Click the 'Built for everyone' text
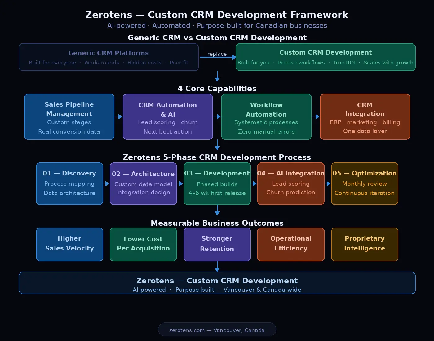This screenshot has width=434, height=341. [x=52, y=63]
